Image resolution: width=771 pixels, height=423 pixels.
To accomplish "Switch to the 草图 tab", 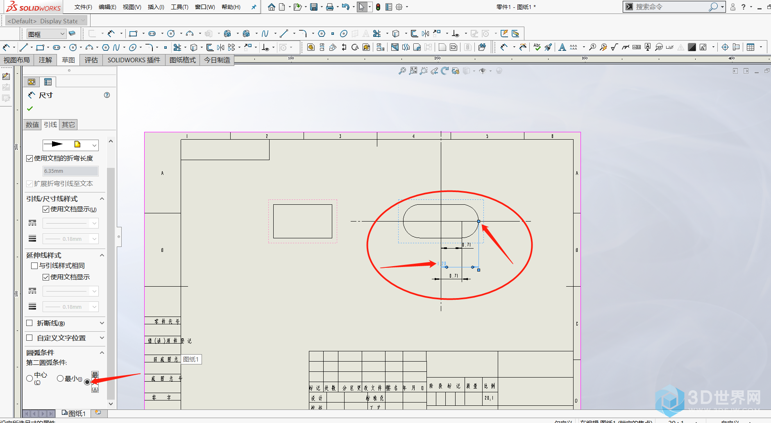I will coord(68,60).
